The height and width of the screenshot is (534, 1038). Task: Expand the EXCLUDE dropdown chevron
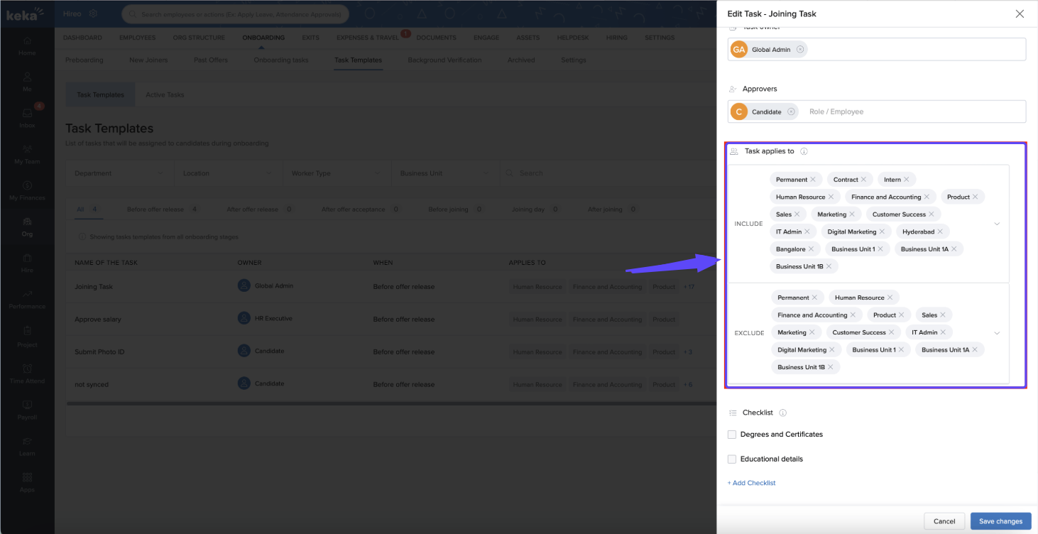pyautogui.click(x=996, y=333)
